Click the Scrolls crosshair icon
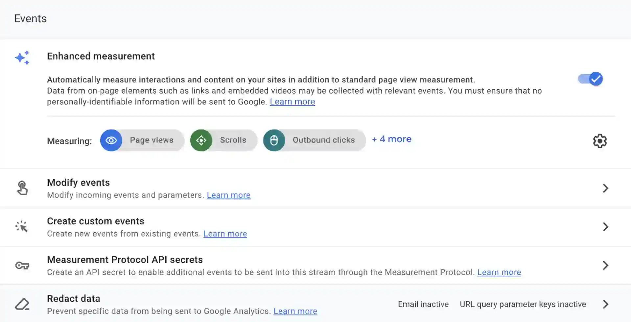This screenshot has height=322, width=631. 201,140
